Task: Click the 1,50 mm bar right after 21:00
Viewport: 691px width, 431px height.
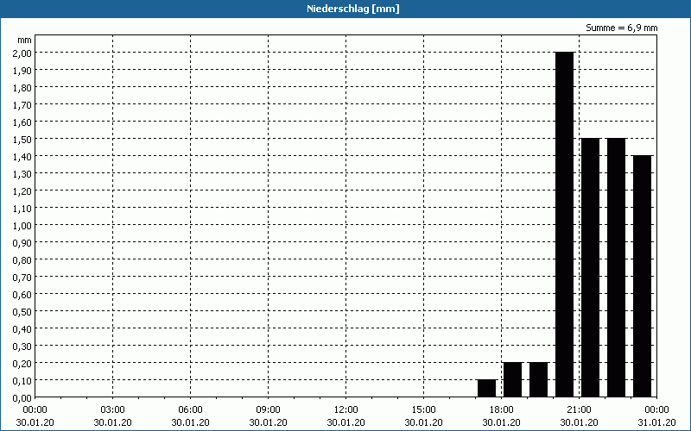Action: click(591, 267)
